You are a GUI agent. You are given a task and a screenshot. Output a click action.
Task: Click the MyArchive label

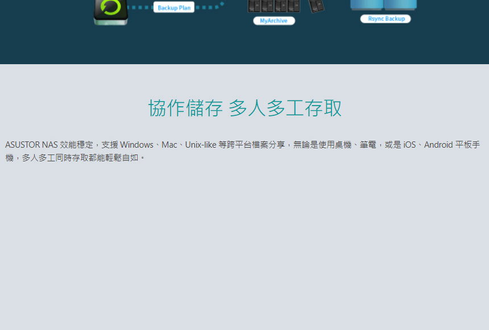[274, 20]
